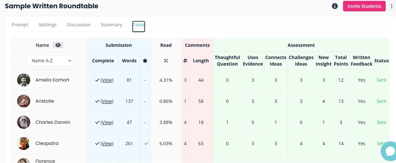The height and width of the screenshot is (163, 396).
Task: Click the New Insight column header
Action: (x=323, y=60)
